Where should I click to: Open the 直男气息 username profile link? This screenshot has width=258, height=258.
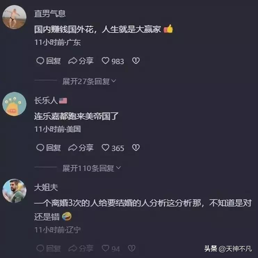[x=50, y=14]
